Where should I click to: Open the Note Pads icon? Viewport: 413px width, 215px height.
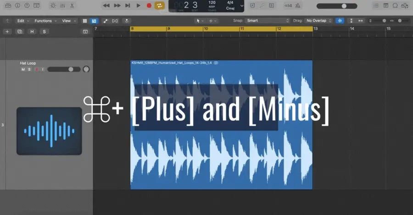point(385,5)
